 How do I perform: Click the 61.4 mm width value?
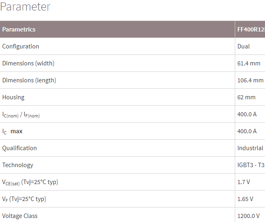(x=249, y=63)
